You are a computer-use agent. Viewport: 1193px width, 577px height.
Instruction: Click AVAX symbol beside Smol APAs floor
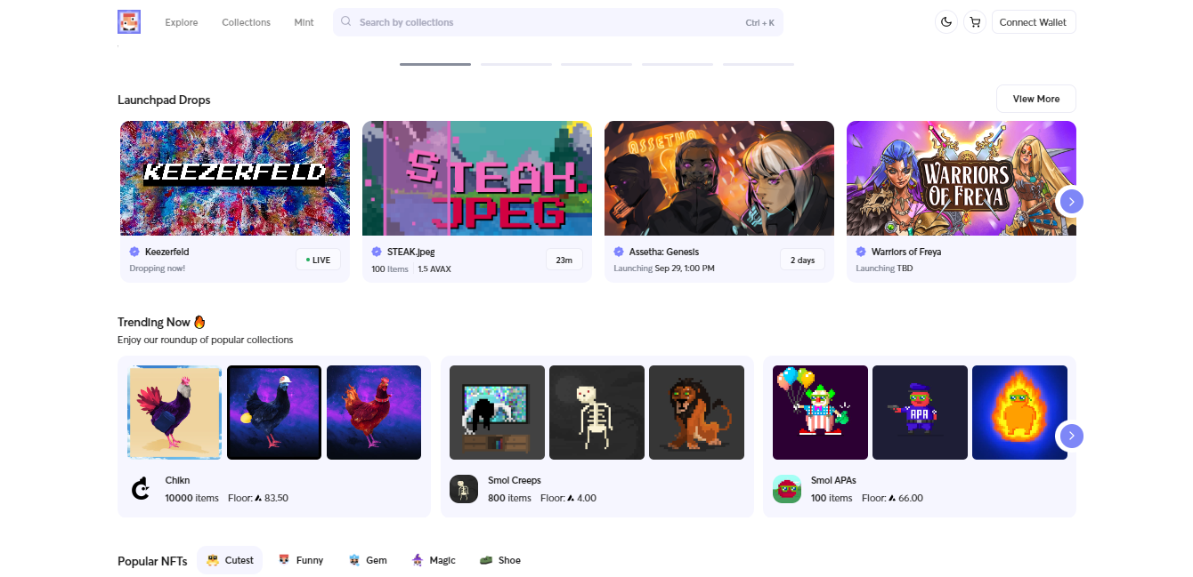[892, 498]
